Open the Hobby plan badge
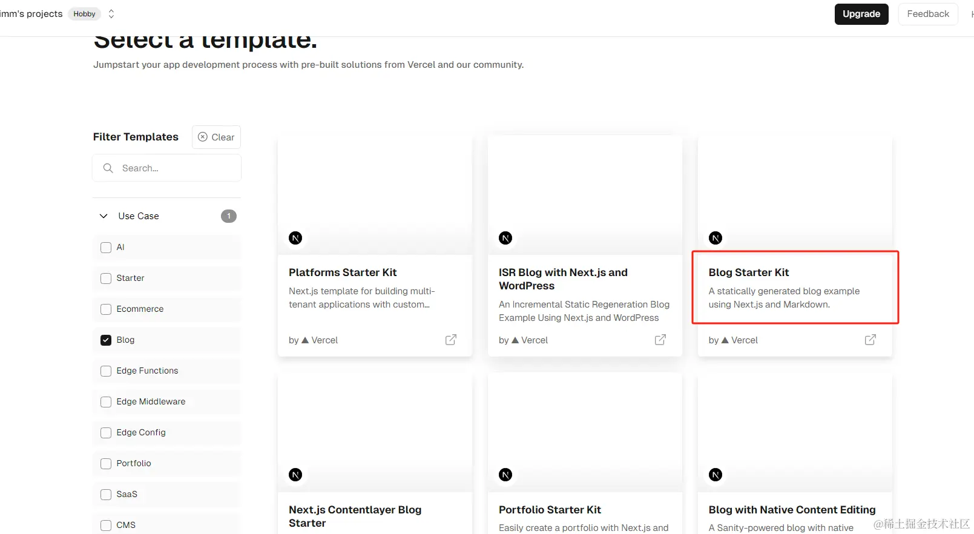Viewport: 974px width, 534px height. click(x=84, y=14)
